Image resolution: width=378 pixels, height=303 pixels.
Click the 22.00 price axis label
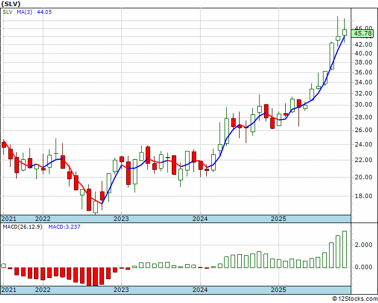[x=364, y=160]
